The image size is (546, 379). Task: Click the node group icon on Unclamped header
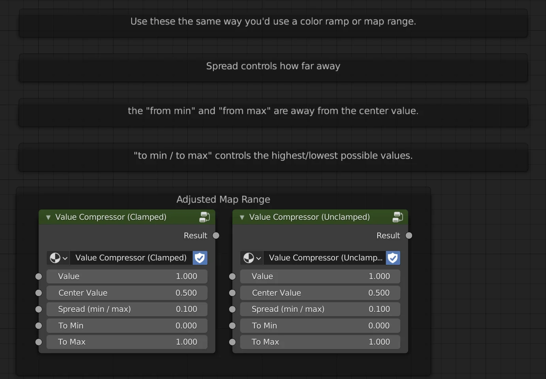tap(398, 217)
